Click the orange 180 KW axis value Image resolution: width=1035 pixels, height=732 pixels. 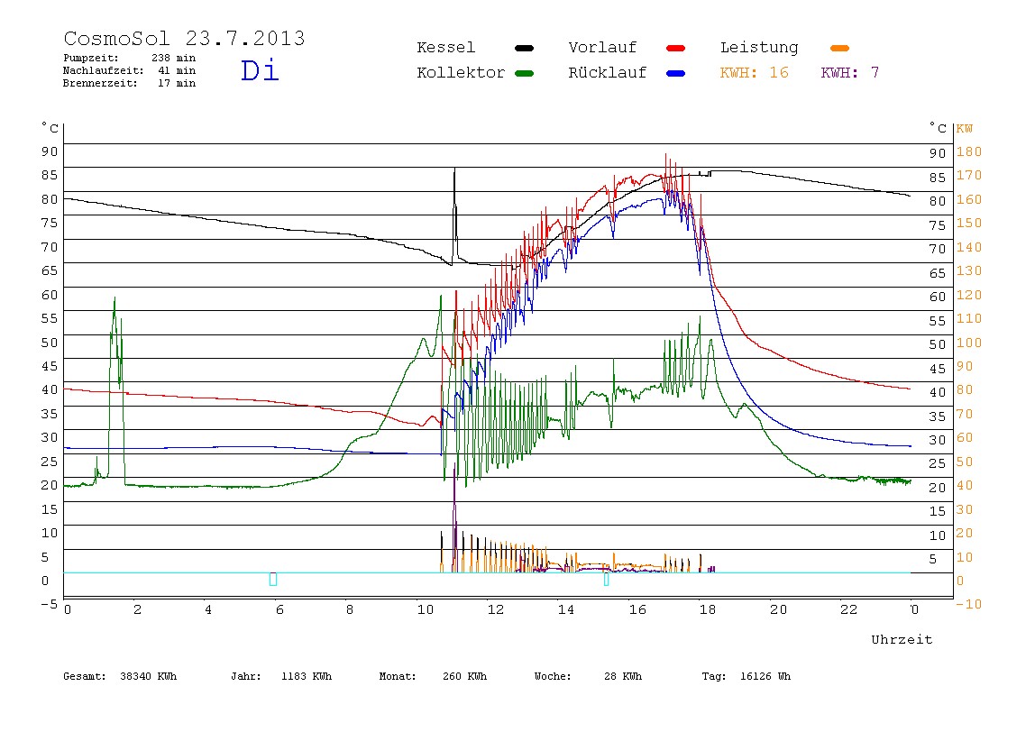(969, 151)
